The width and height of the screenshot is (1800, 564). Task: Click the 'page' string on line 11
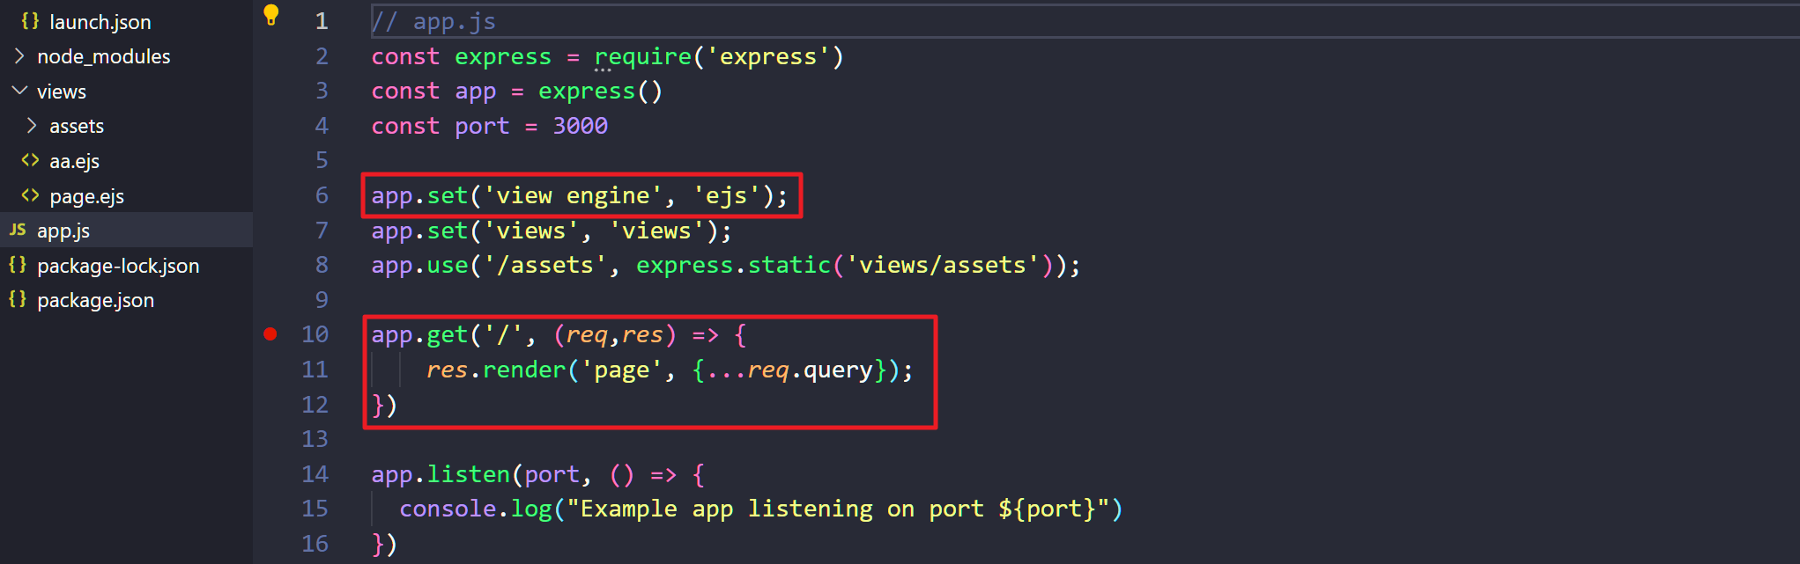(621, 370)
